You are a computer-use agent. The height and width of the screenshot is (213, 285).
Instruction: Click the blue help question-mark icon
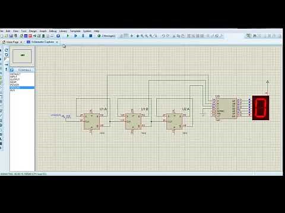tap(58, 36)
